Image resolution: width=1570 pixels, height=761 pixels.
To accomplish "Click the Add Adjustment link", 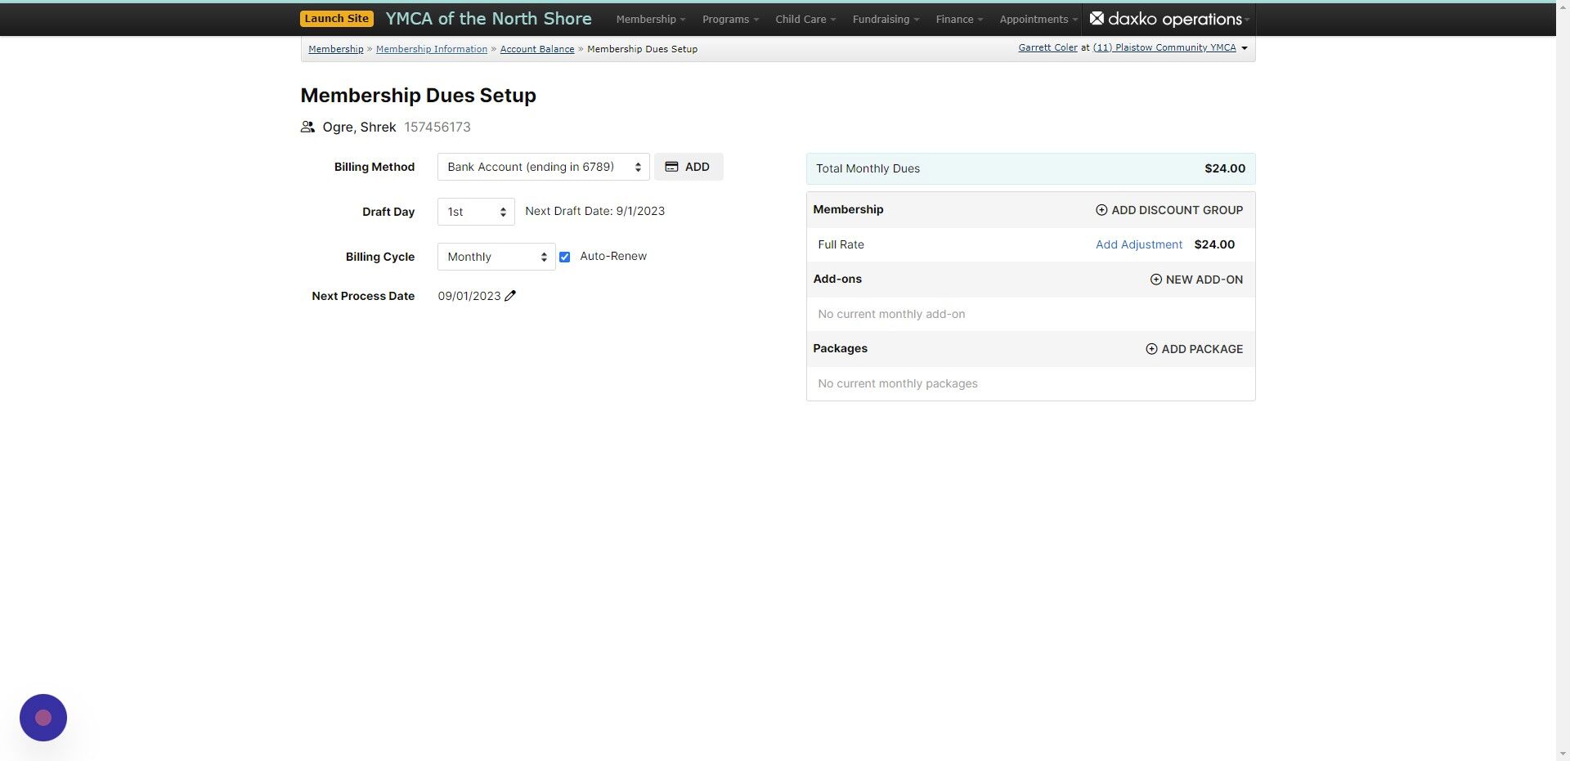I will (1138, 244).
